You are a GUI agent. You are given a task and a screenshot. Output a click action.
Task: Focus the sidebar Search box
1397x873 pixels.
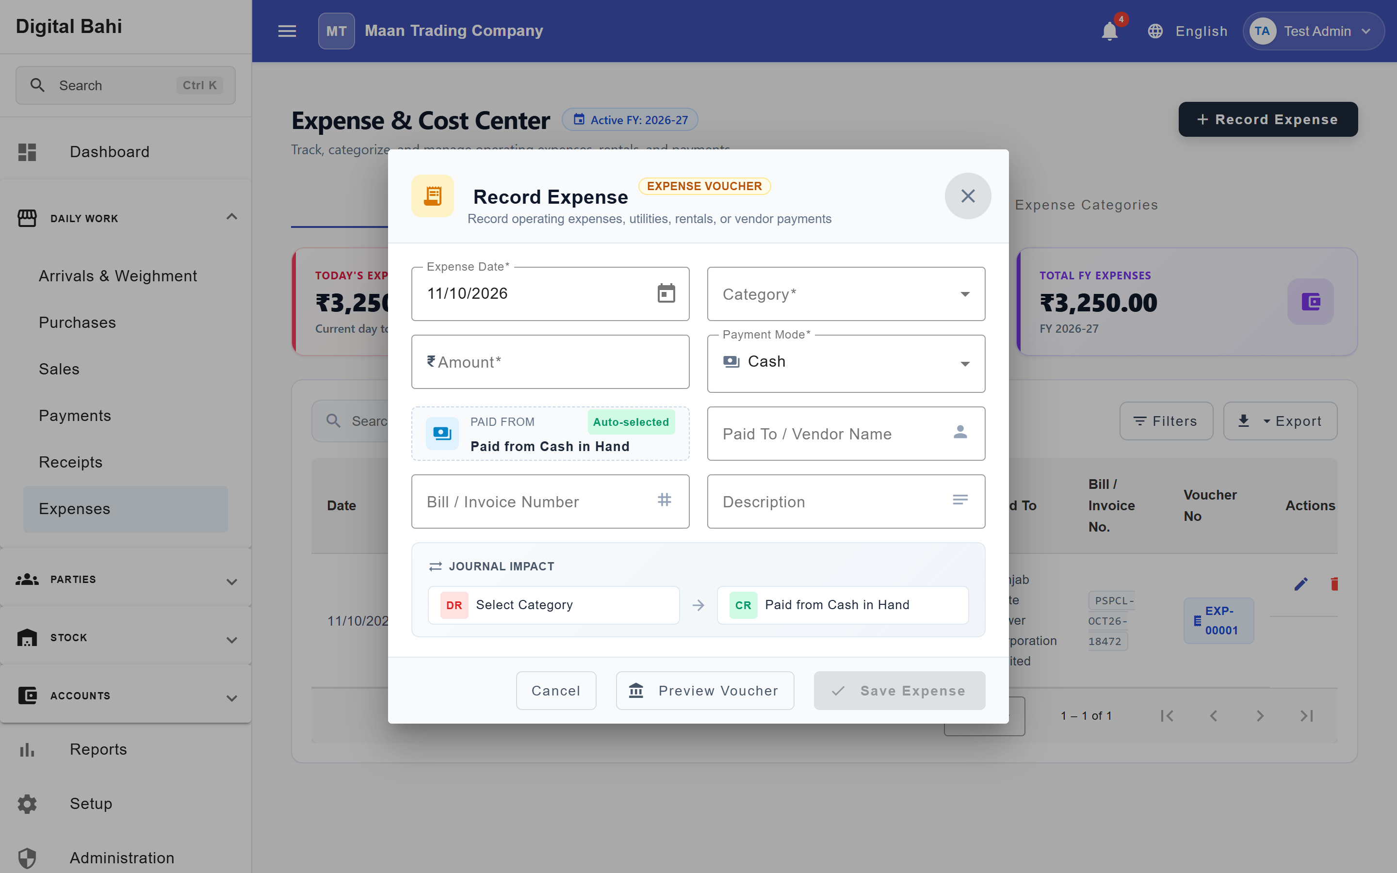(125, 85)
